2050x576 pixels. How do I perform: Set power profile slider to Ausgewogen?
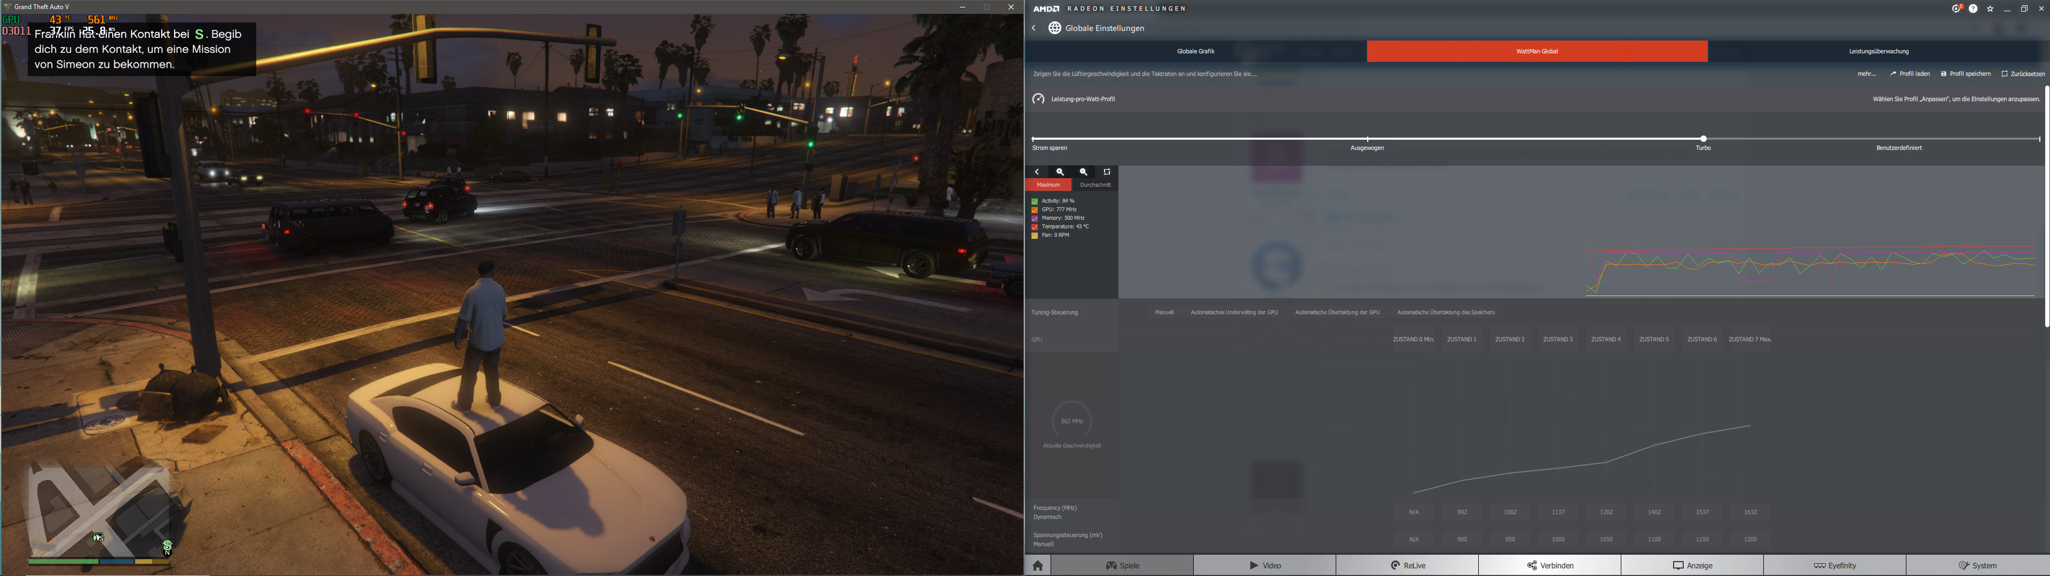[1367, 139]
